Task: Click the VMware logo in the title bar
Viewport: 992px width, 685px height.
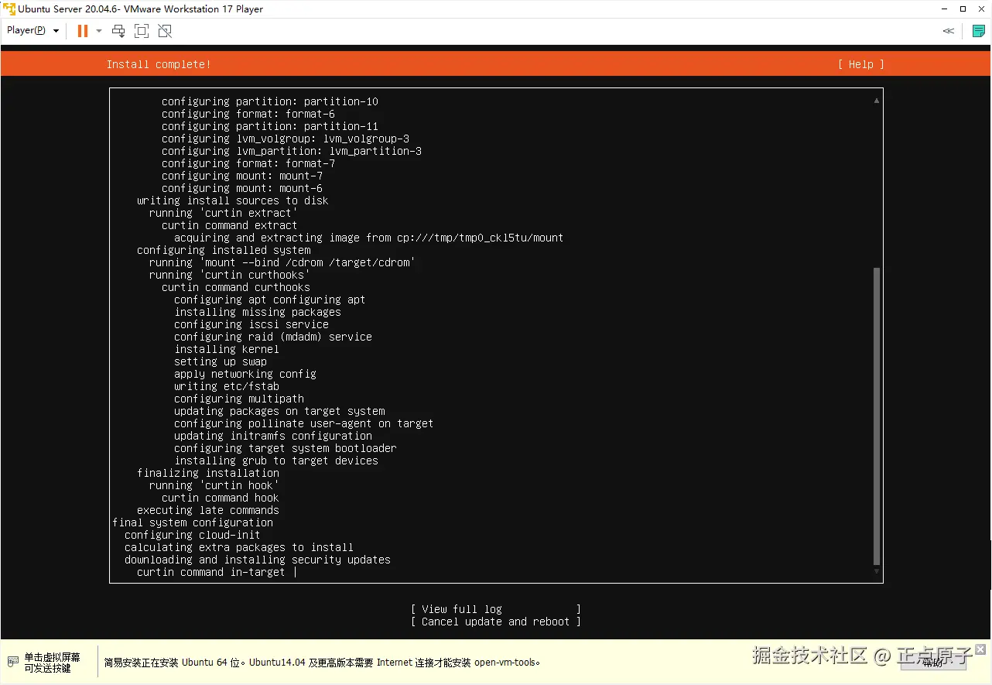Action: [x=9, y=9]
